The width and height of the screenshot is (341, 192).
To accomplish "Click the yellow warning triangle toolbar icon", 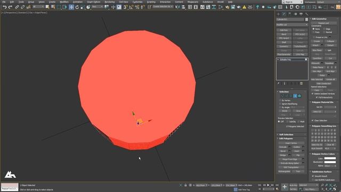I will (244, 7).
